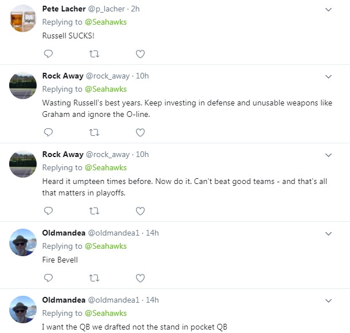Visit the Rock Away profile name on the "Wasting Russell's" tweet
This screenshot has height=333, width=350.
pyautogui.click(x=62, y=76)
